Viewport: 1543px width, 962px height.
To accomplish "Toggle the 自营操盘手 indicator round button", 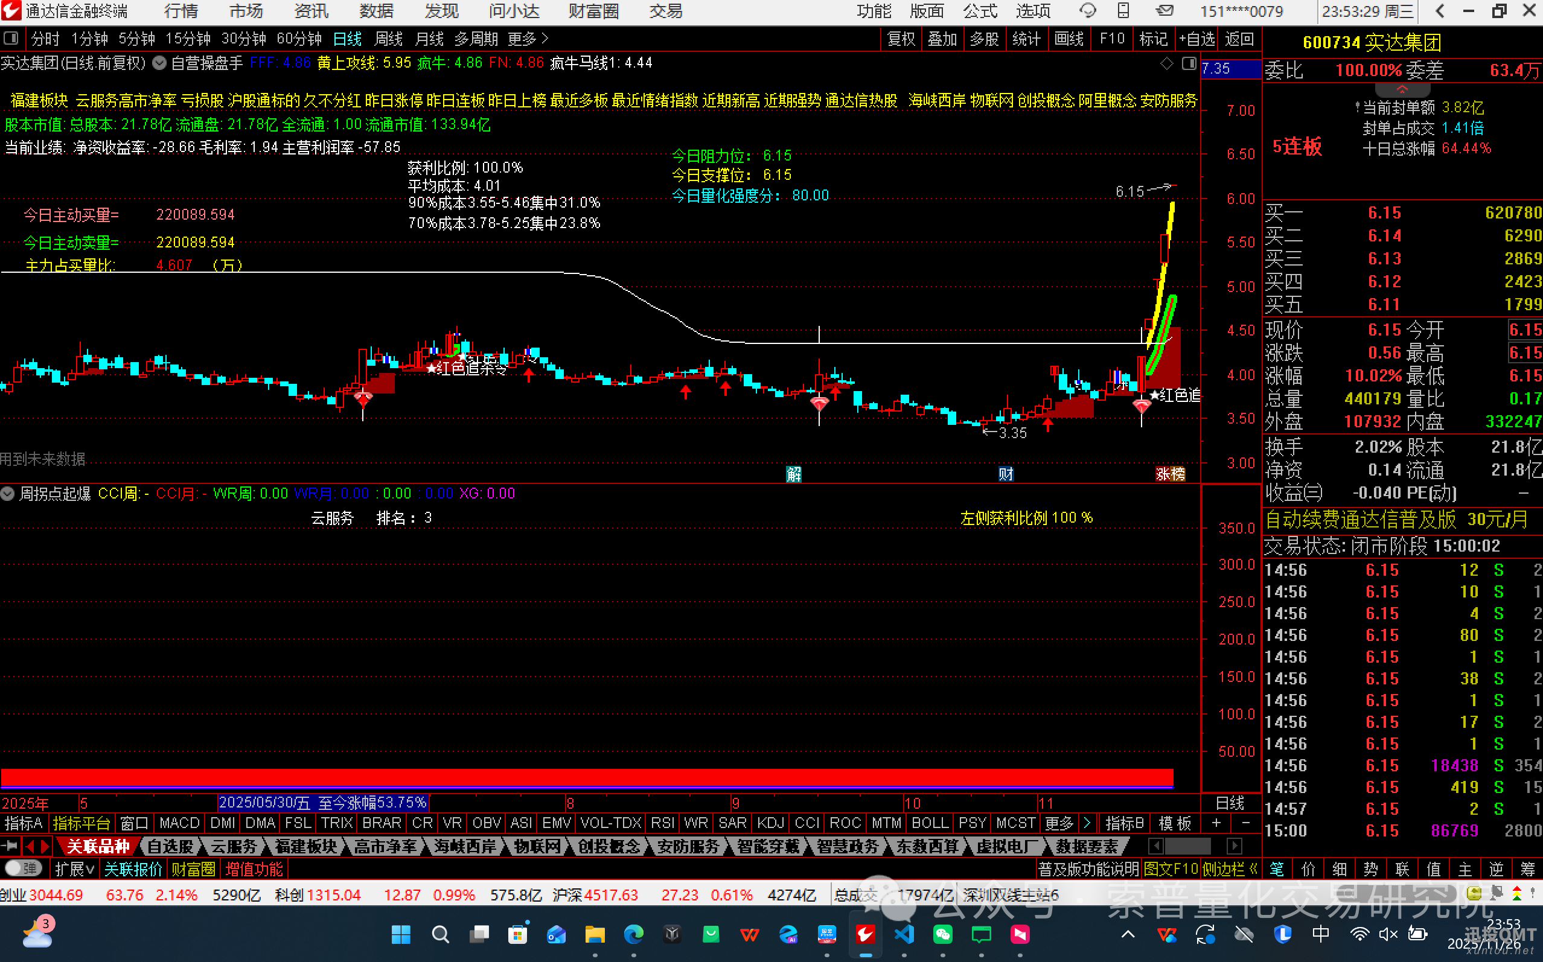I will tap(160, 63).
